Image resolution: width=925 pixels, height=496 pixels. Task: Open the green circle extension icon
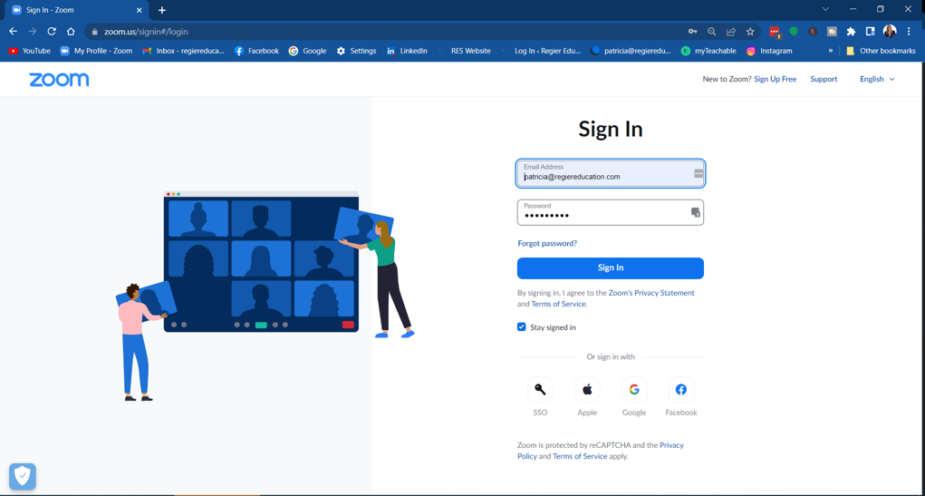[794, 32]
